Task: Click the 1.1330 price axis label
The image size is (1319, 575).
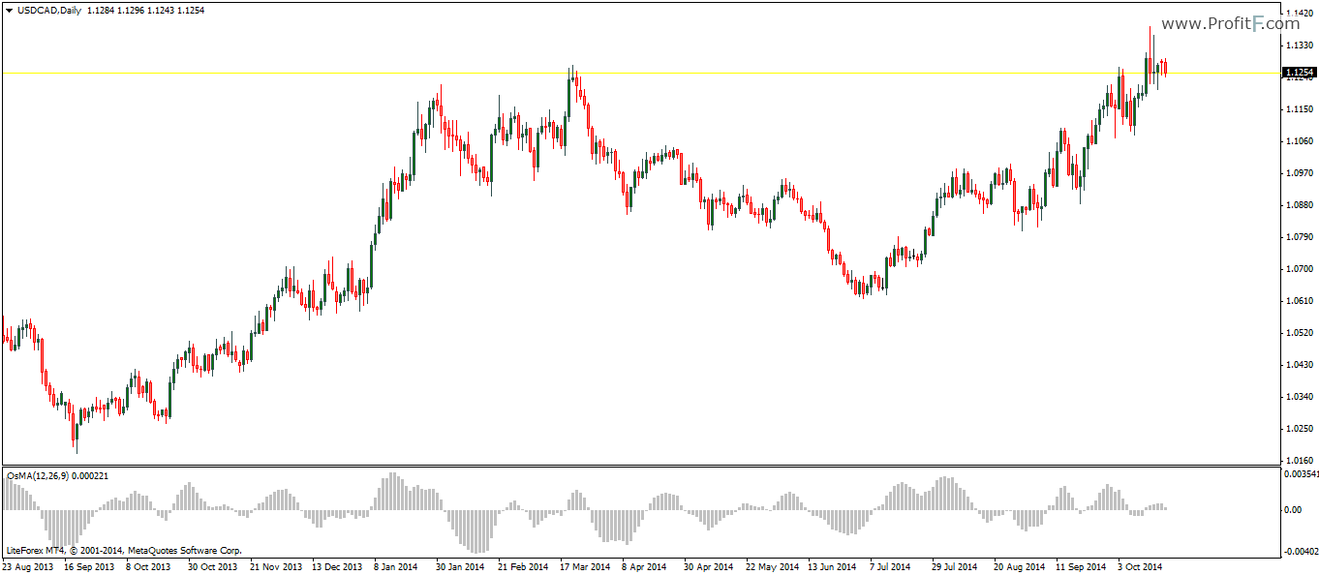Action: [x=1299, y=45]
